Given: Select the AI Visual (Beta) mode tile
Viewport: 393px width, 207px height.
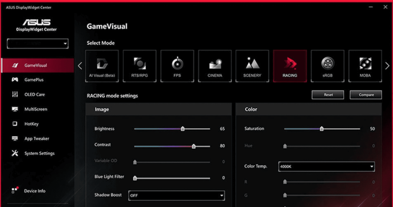Looking at the screenshot, I should [x=102, y=66].
